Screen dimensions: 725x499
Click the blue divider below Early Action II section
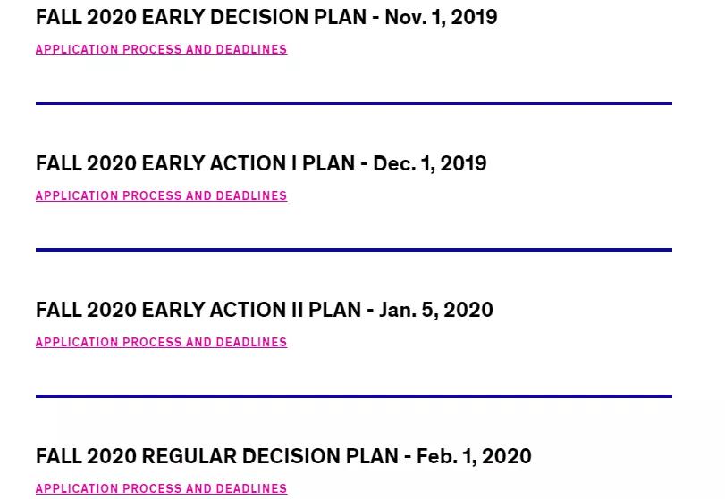coord(354,396)
